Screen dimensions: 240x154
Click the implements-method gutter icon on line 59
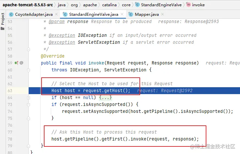[x=16, y=63]
